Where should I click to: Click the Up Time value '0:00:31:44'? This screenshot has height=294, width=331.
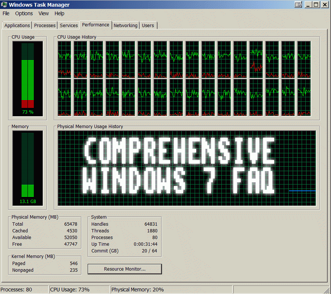[146, 244]
